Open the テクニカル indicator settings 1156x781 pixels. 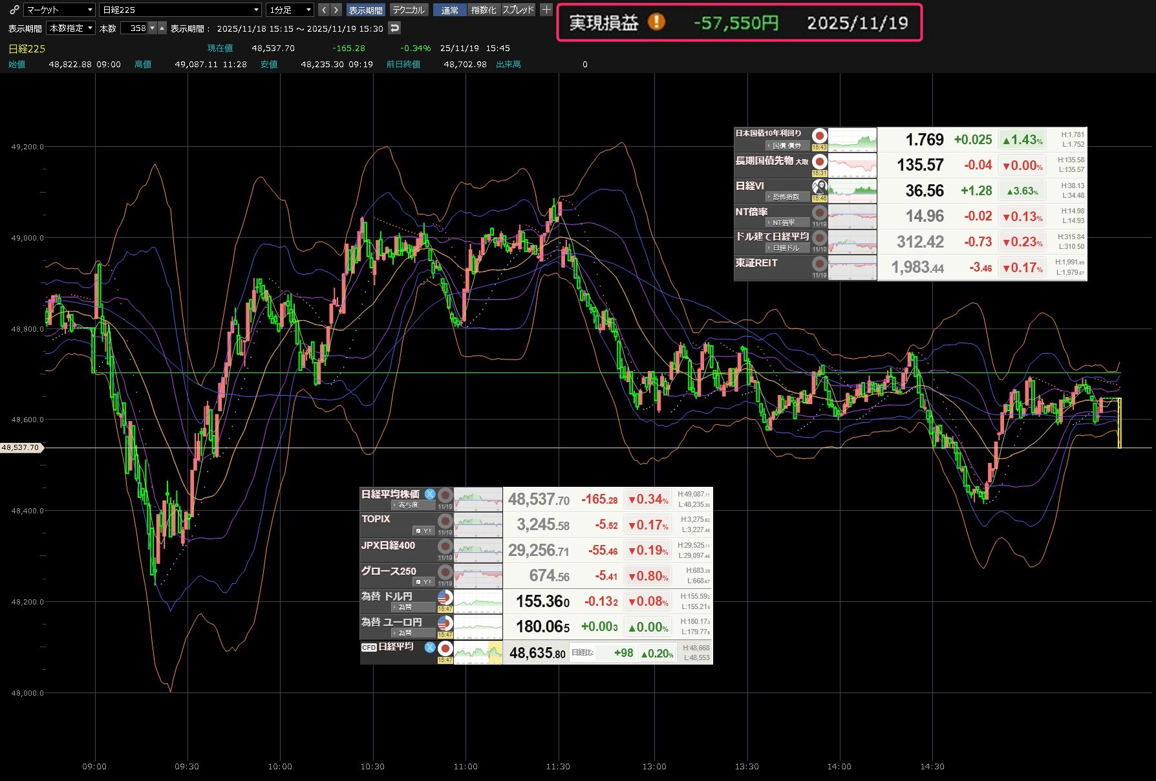coord(409,10)
